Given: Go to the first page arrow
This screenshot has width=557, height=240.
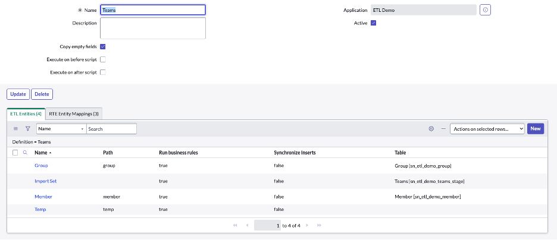Looking at the screenshot, I should [x=235, y=225].
